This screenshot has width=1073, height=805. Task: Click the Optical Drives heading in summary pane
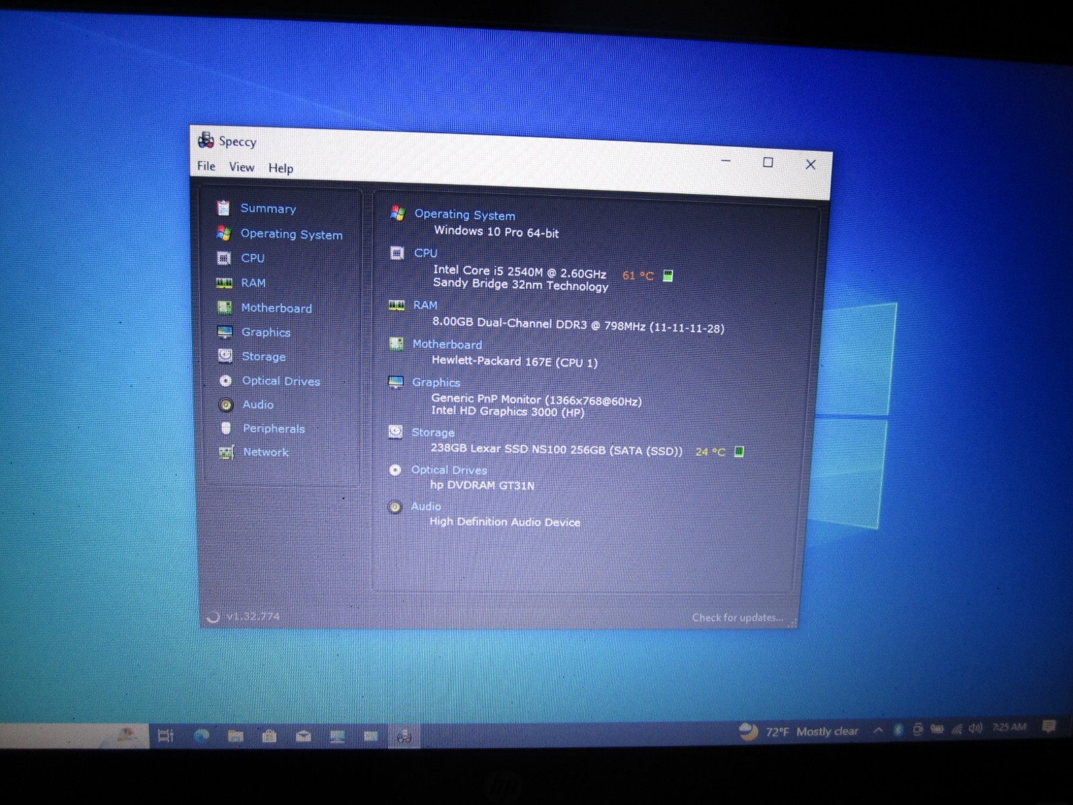[449, 470]
